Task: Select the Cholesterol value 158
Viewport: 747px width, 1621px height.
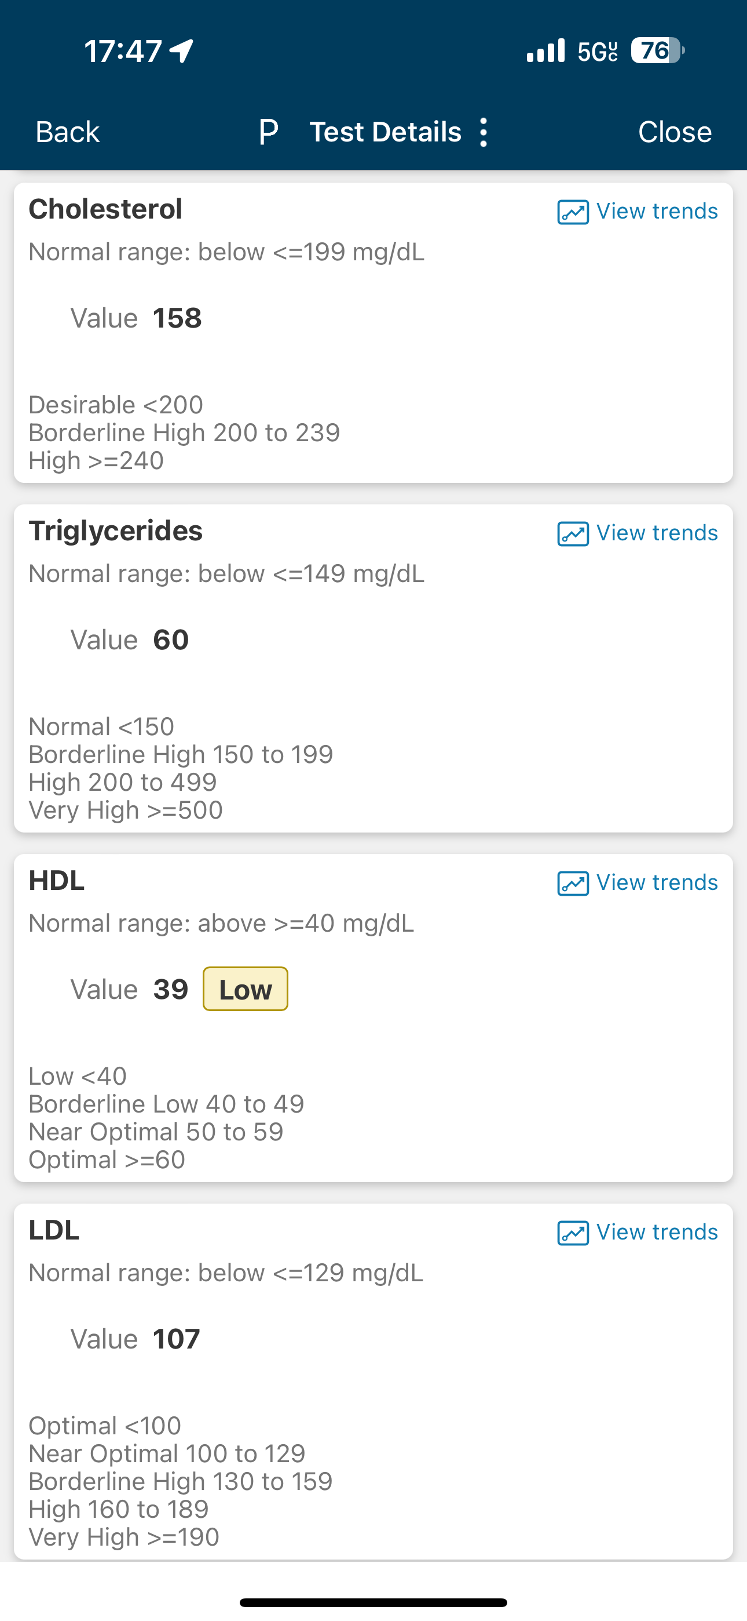Action: point(177,318)
